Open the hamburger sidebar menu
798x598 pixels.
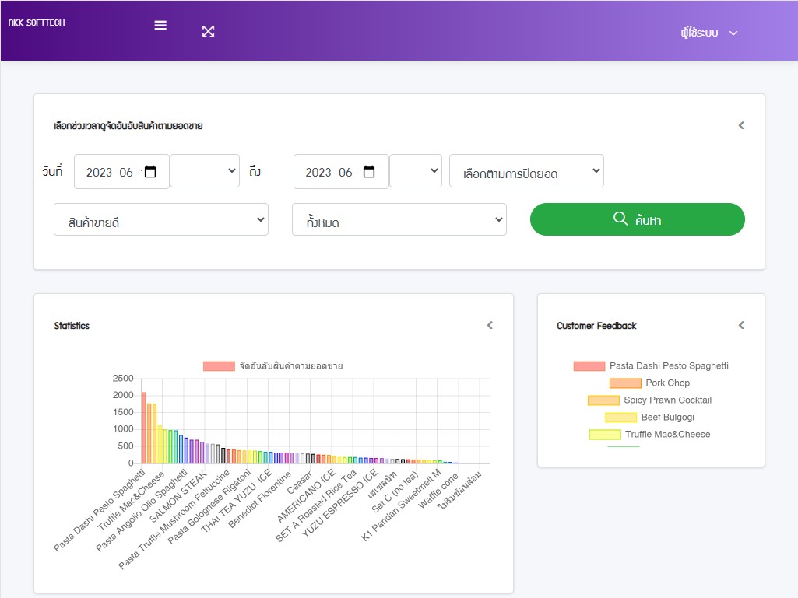point(160,26)
